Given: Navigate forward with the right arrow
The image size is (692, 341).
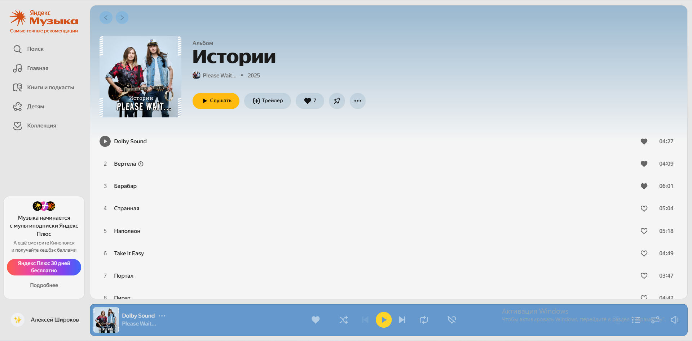Looking at the screenshot, I should (122, 18).
